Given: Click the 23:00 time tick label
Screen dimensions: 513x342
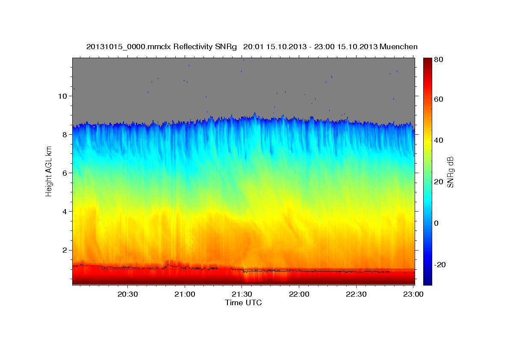Looking at the screenshot, I should pos(413,295).
